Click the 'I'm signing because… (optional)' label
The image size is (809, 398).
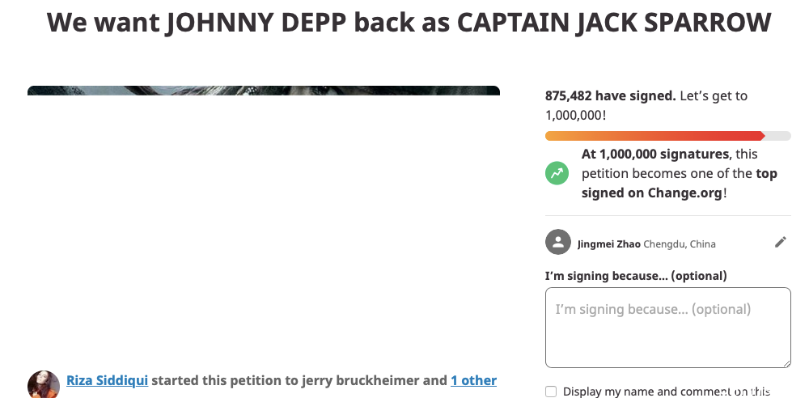coord(636,276)
